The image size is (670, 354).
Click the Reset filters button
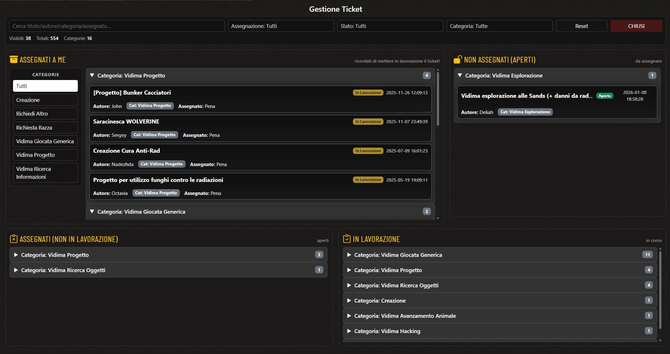(x=581, y=26)
